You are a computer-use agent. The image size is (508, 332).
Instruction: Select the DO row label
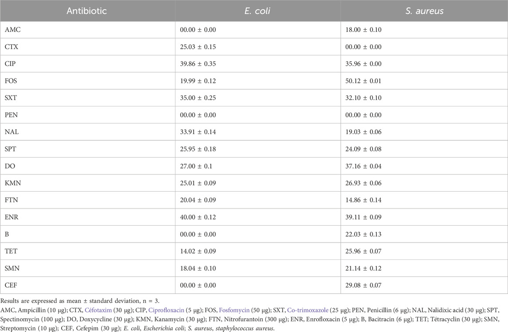pyautogui.click(x=10, y=166)
